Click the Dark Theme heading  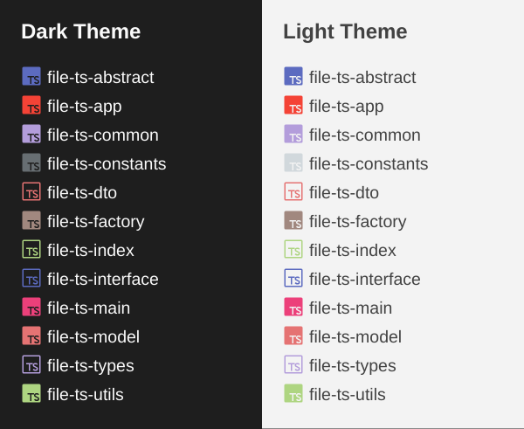coord(81,31)
